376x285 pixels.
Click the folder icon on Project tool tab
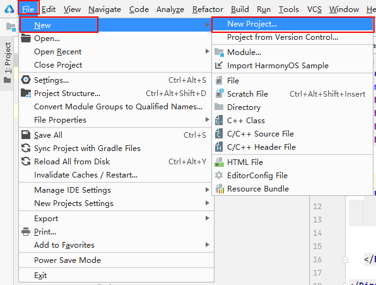8,80
